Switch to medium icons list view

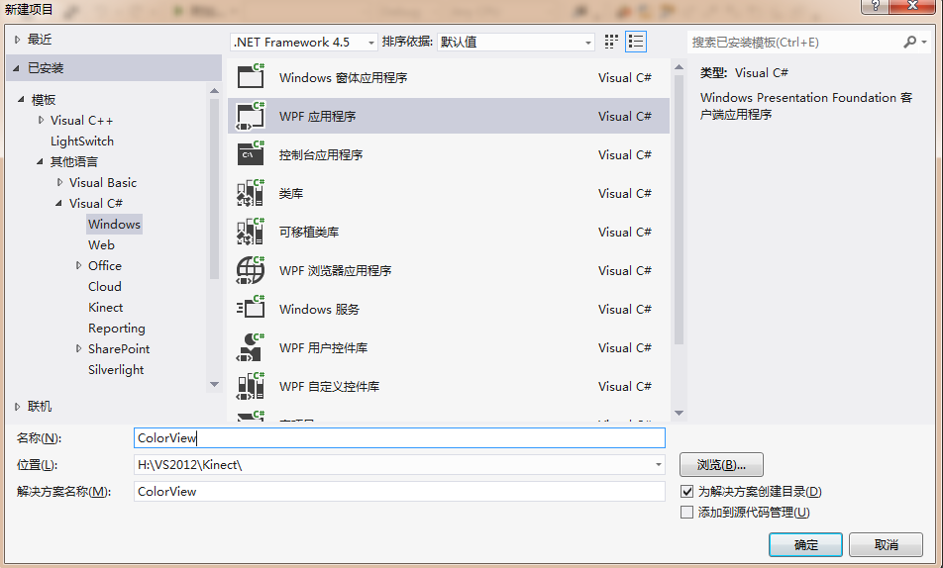[x=636, y=42]
